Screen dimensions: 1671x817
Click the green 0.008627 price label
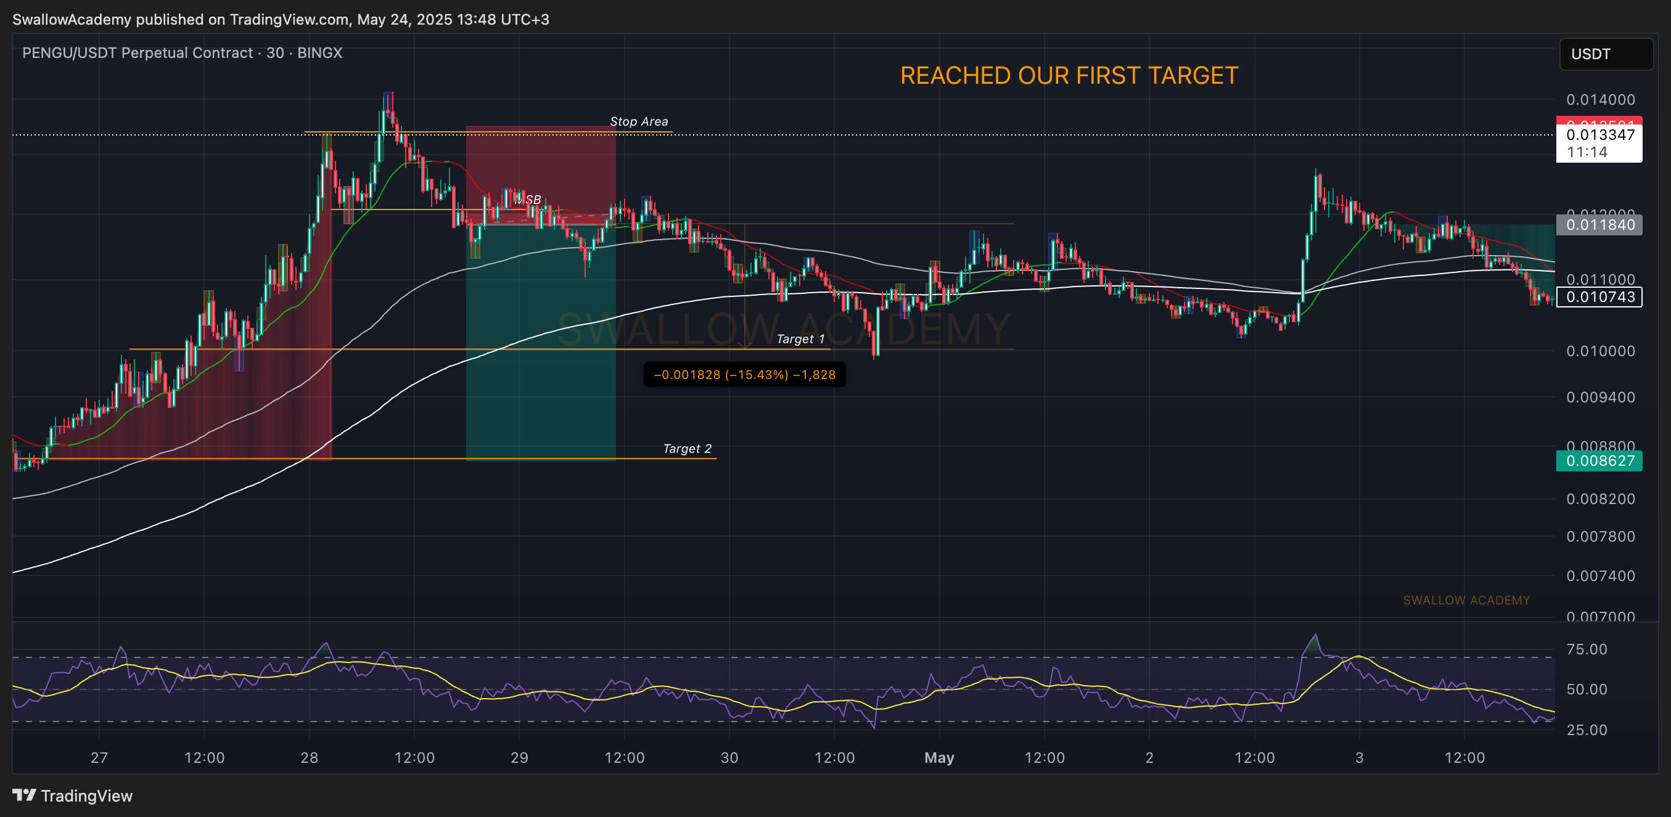pos(1599,461)
